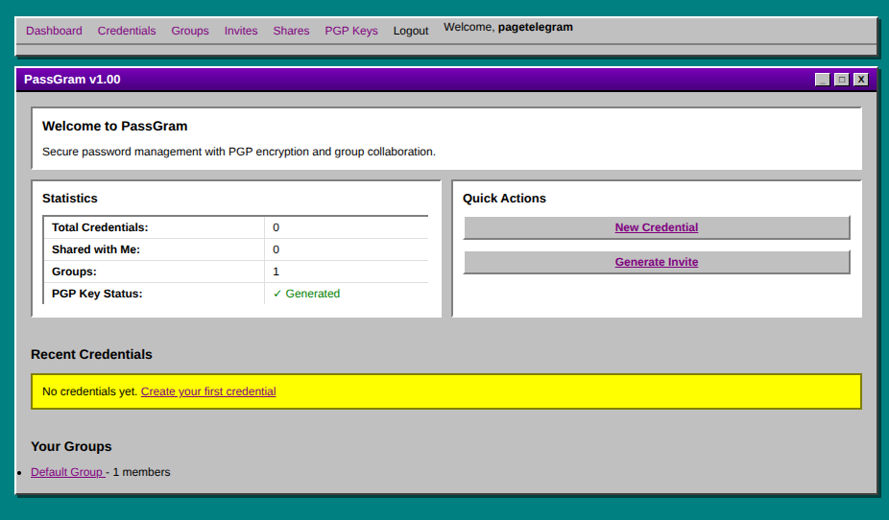Open the Dashboard nav link

tap(54, 31)
